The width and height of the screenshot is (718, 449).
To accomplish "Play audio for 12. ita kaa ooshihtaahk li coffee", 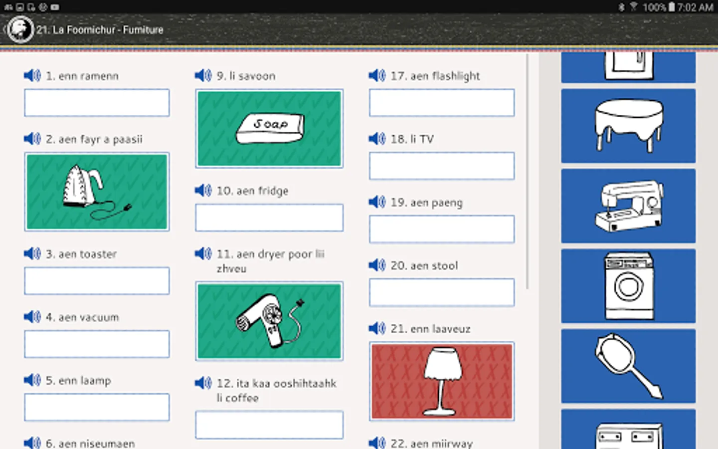I will (x=203, y=383).
